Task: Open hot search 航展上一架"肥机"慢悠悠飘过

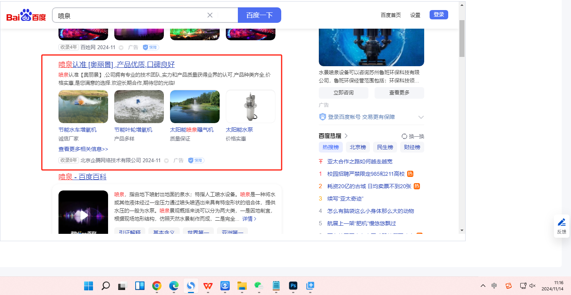Action: (362, 223)
